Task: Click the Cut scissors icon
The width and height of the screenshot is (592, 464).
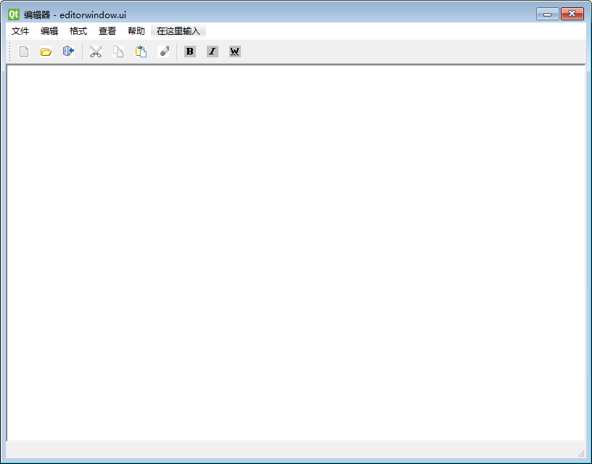Action: tap(96, 52)
